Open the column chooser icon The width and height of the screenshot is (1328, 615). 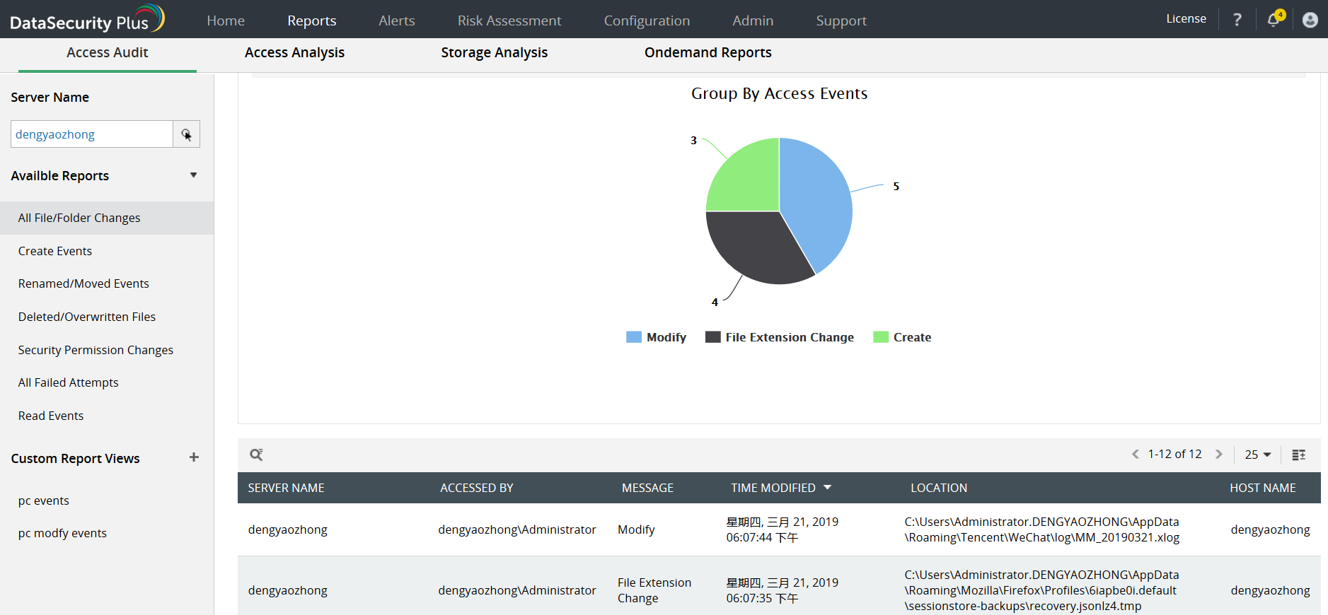(1298, 455)
